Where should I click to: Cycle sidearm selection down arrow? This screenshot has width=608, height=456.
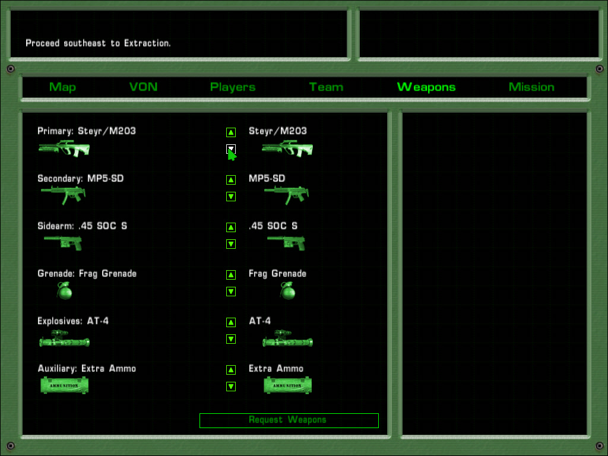pyautogui.click(x=231, y=244)
